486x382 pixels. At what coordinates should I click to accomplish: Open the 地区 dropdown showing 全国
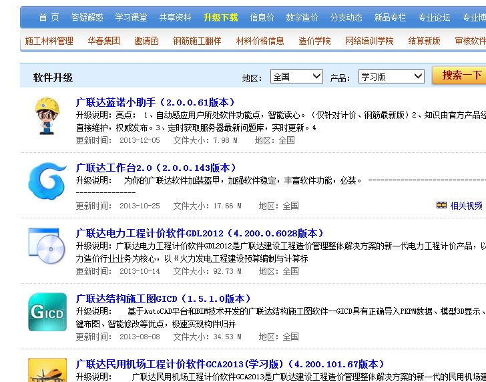click(x=296, y=77)
